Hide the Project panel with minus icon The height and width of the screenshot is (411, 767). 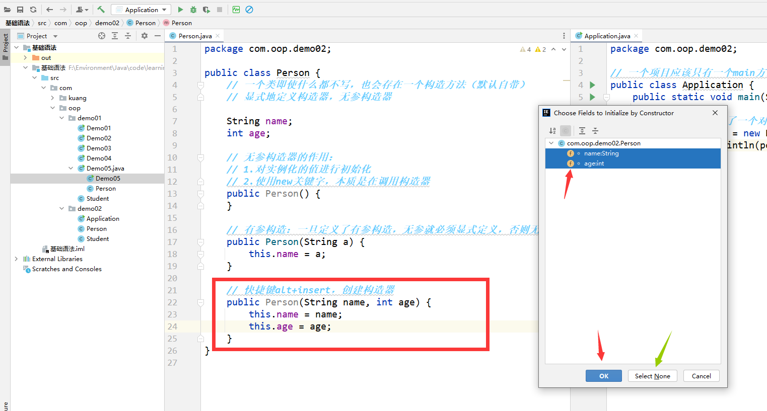[158, 36]
